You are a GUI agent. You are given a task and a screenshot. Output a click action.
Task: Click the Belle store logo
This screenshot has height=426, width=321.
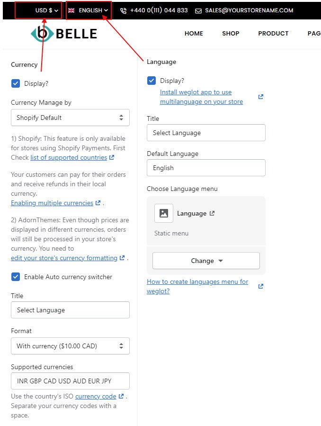point(64,33)
